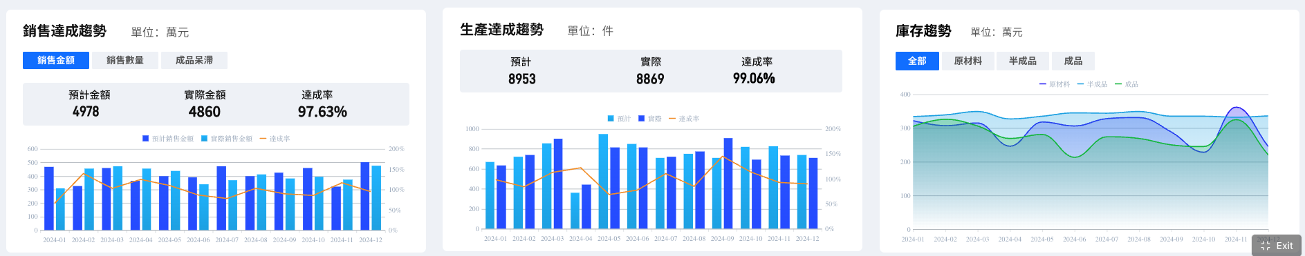Toggle 半成品 legend in inventory chart
The width and height of the screenshot is (1305, 256).
1093,84
